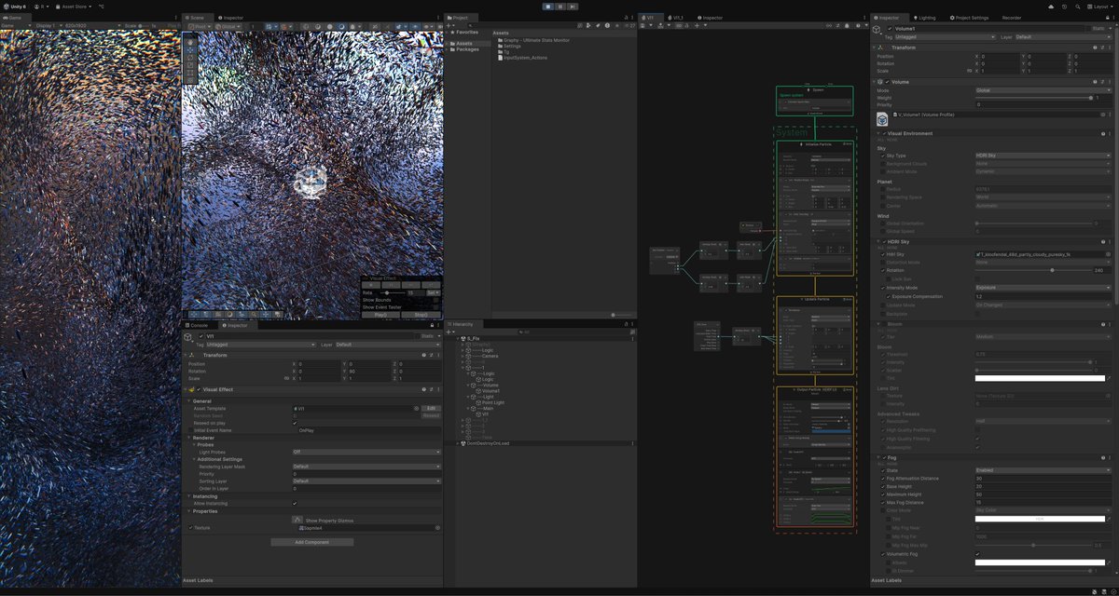Click the Stop() button in Visual Effect overlay
This screenshot has height=596, width=1119.
click(421, 315)
